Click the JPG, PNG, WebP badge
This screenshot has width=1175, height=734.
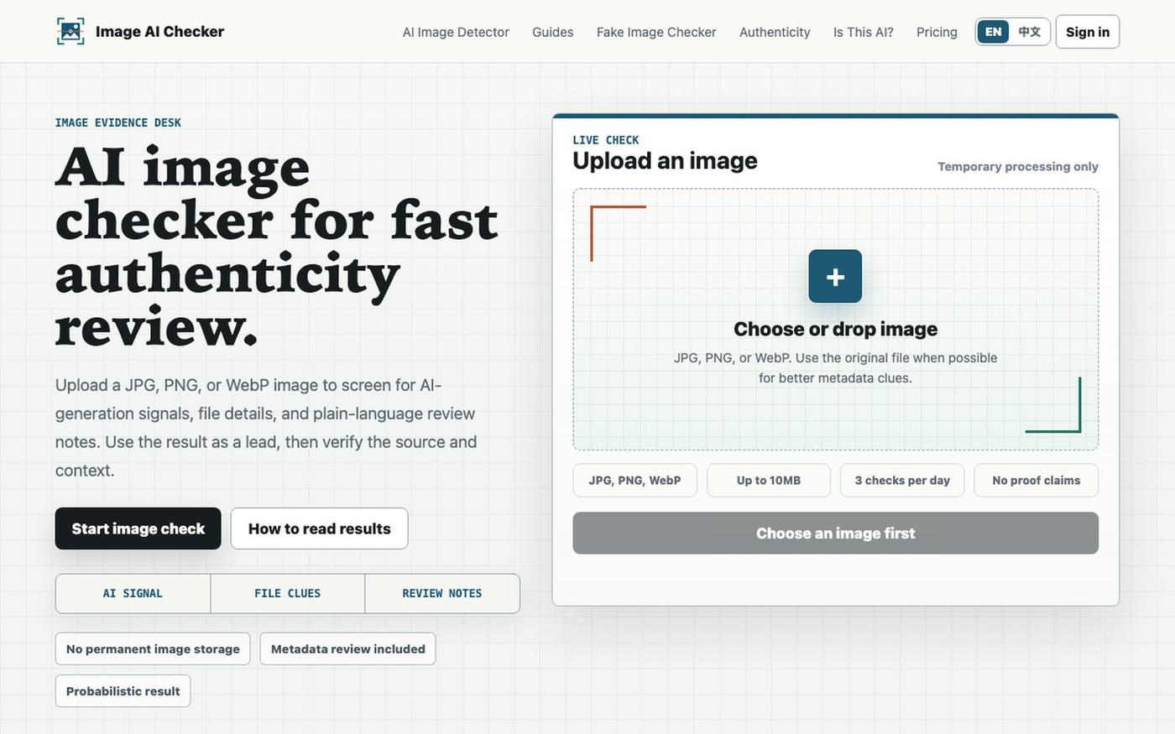[x=635, y=480]
